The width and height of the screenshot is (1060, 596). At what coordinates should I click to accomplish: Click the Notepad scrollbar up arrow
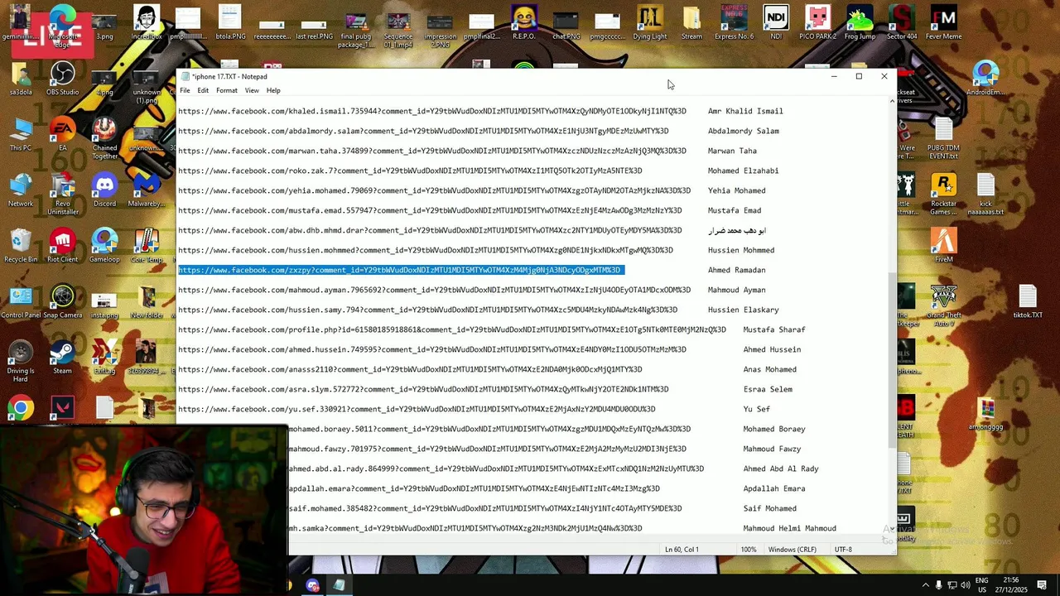892,101
